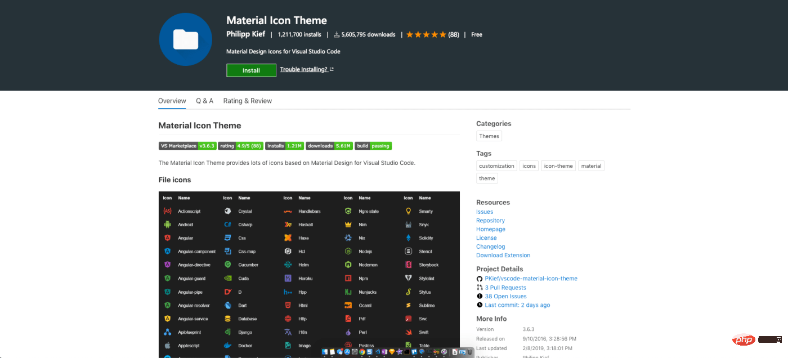The height and width of the screenshot is (358, 788).
Task: Click the build passing badge
Action: coord(373,146)
